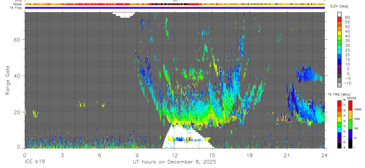The image size is (365, 168).
Task: Click the x-axis tick label '12'
Action: pos(174,155)
